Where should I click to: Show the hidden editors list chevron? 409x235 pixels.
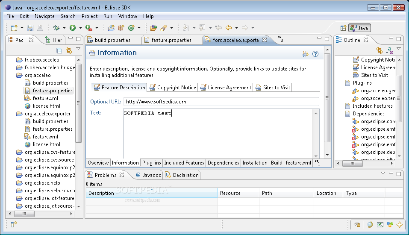click(280, 39)
